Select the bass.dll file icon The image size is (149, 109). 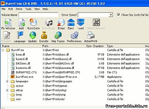tap(13, 54)
